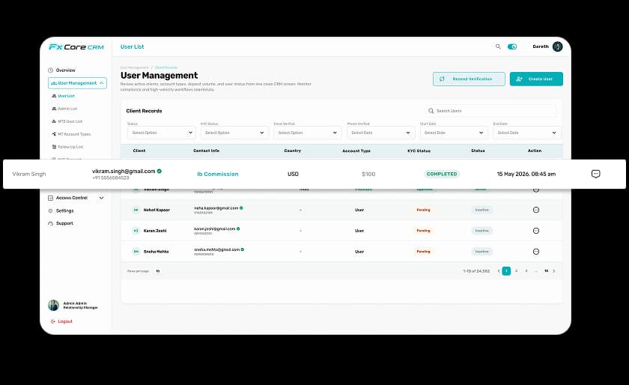Open Follow Up List in sidebar
629x385 pixels.
click(x=70, y=147)
